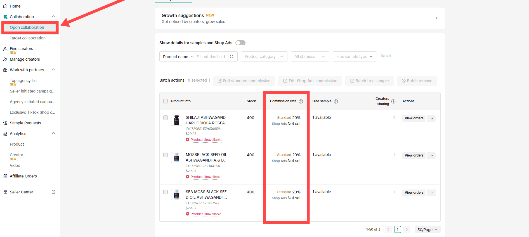Click the Product name search input field
Image resolution: width=529 pixels, height=237 pixels.
click(x=211, y=57)
